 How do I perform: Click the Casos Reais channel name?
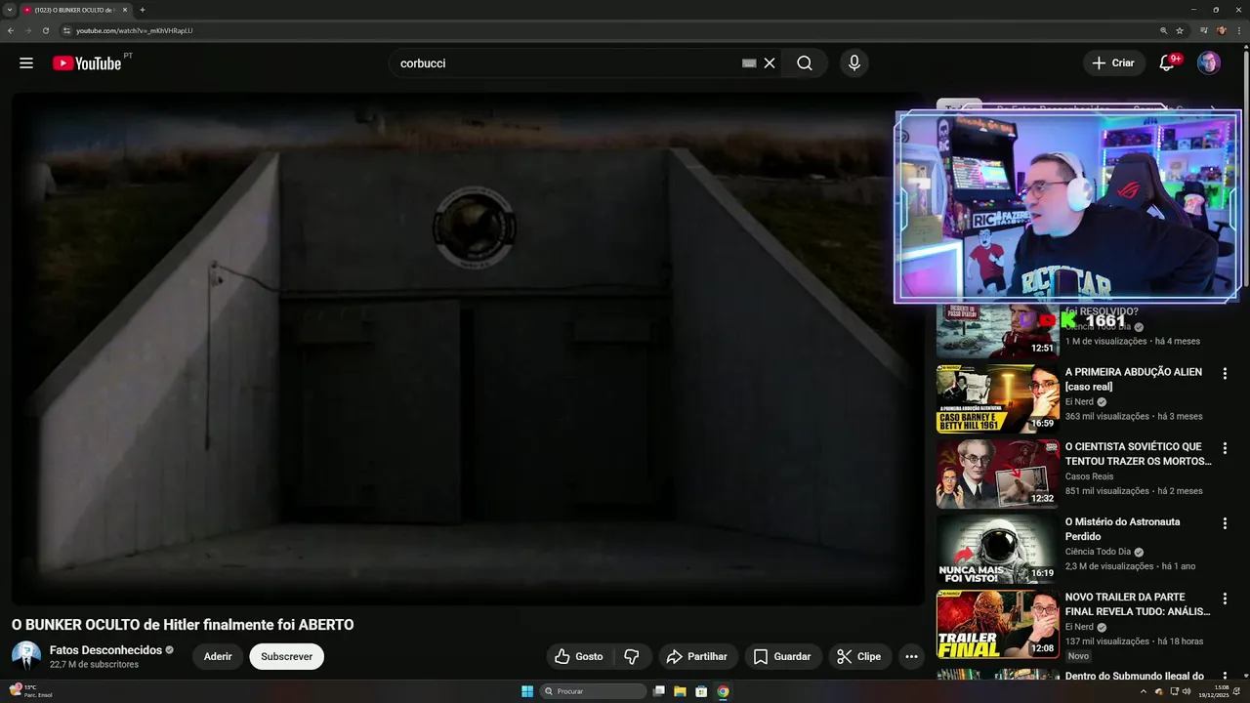(x=1089, y=476)
